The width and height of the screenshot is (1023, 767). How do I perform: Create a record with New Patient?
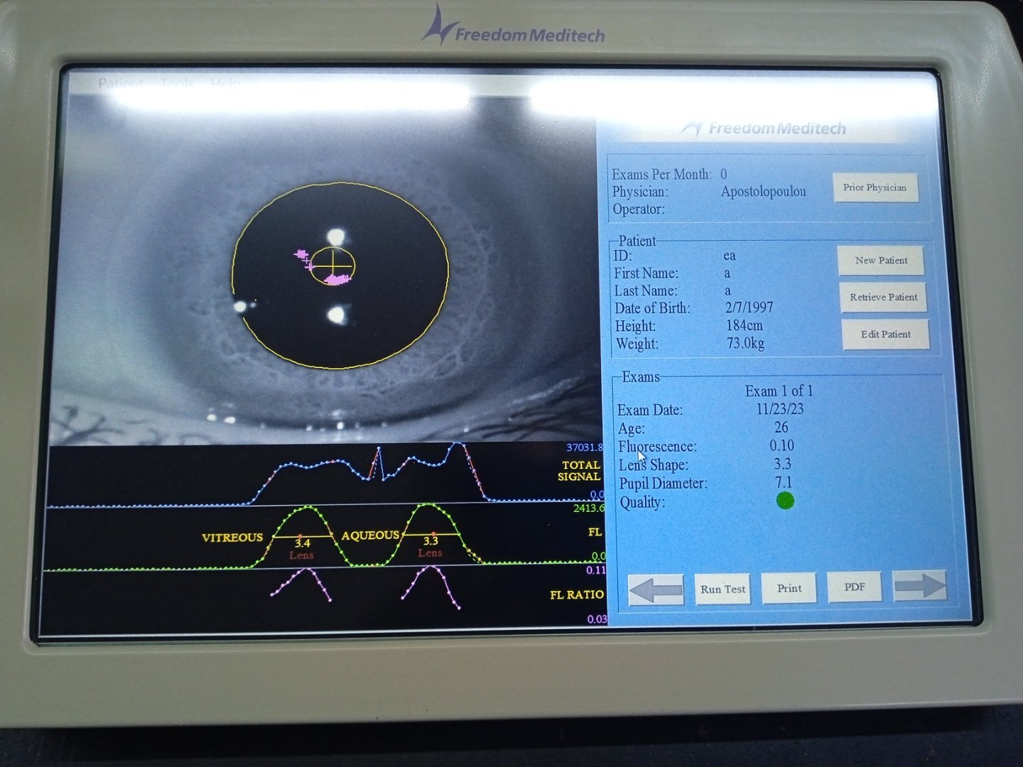pyautogui.click(x=881, y=261)
